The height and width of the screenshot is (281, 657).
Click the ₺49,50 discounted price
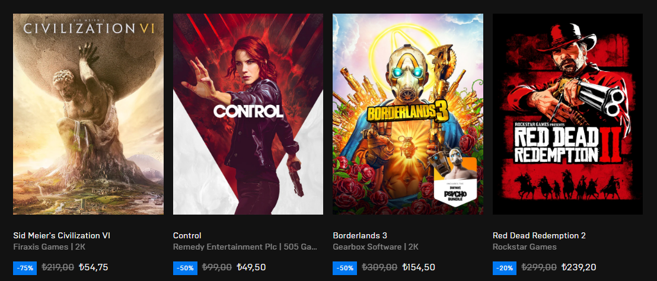click(x=251, y=267)
